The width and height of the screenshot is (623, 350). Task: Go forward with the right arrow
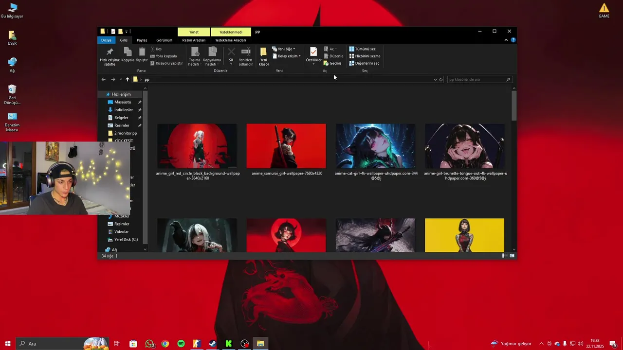click(113, 79)
